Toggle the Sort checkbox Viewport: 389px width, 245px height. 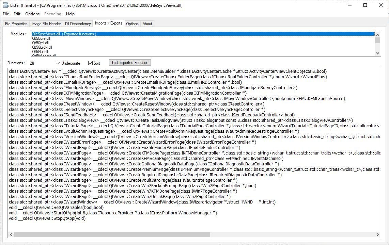click(x=94, y=63)
